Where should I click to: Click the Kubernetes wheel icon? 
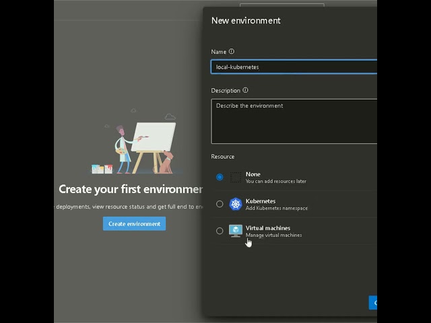coord(236,204)
